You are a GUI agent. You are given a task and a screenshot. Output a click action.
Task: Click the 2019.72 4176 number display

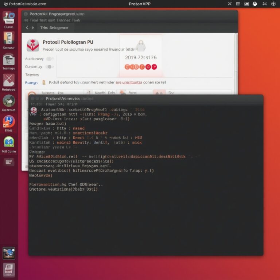point(141,57)
